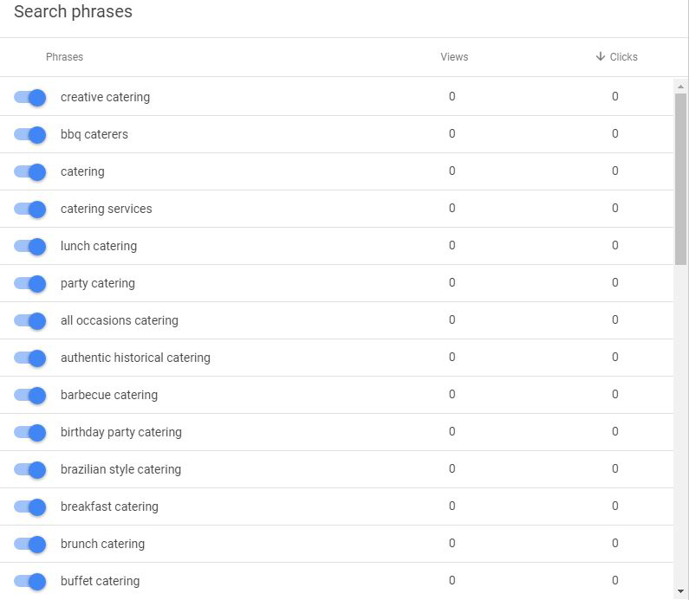Turn off authentic historical catering
The height and width of the screenshot is (600, 689).
pyautogui.click(x=30, y=358)
